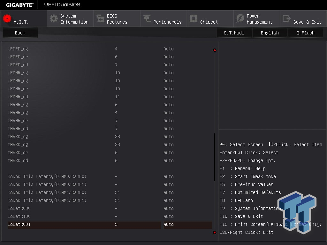Select the Chipset tab
This screenshot has width=327, height=245.
(210, 19)
